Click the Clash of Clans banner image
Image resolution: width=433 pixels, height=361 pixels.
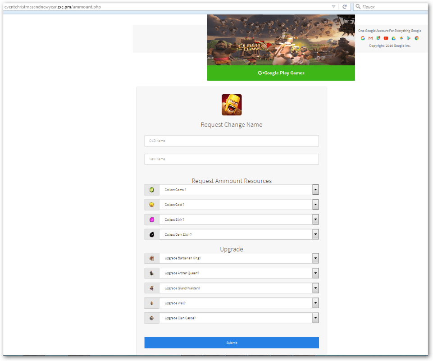tap(281, 40)
